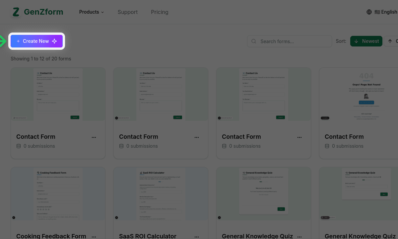Open the globe language icon
Image resolution: width=398 pixels, height=239 pixels.
[x=369, y=12]
